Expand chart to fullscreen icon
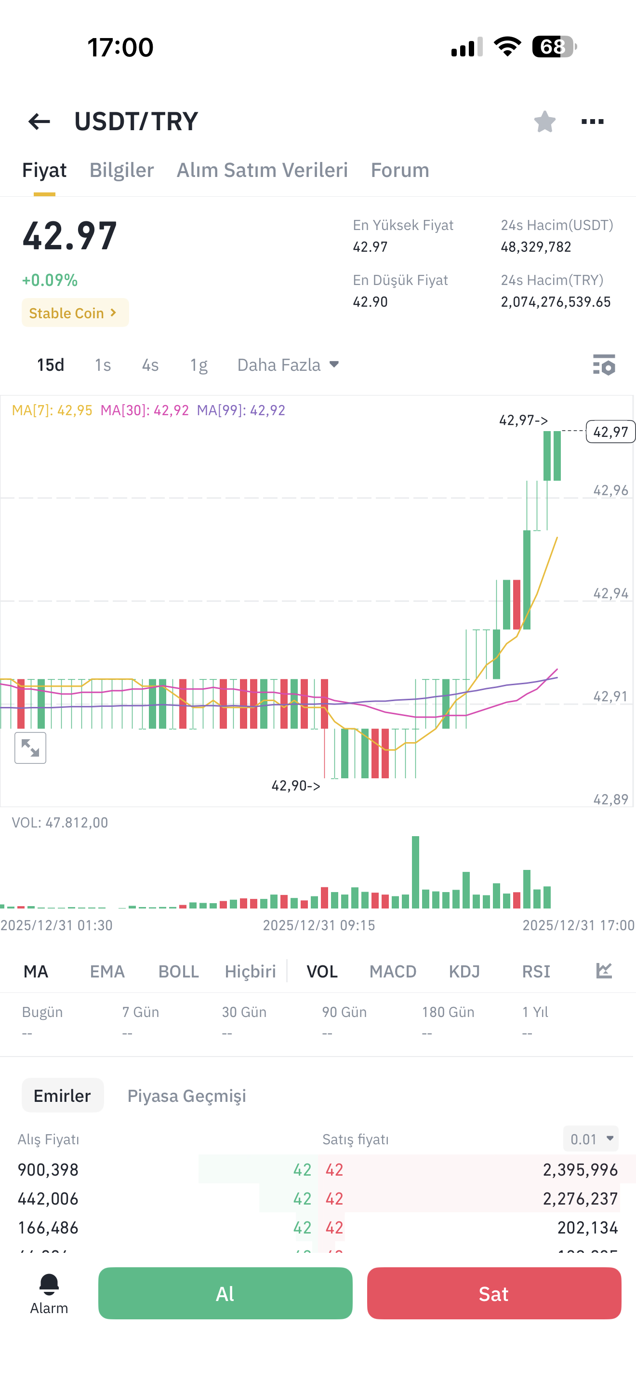This screenshot has width=636, height=1383. [30, 747]
